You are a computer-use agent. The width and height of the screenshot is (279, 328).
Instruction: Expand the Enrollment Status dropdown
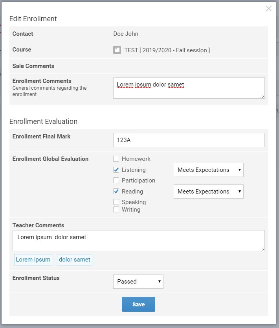[x=138, y=282]
